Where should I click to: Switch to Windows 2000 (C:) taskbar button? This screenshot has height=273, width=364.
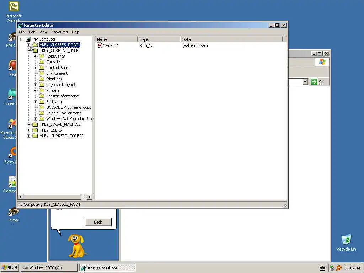(x=49, y=268)
